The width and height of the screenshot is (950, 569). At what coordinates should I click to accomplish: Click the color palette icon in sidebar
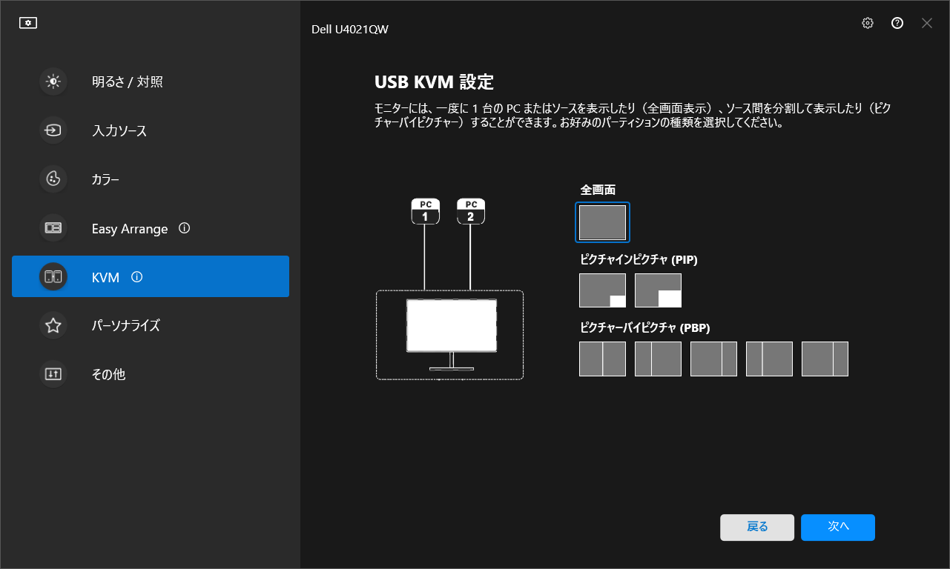(53, 179)
